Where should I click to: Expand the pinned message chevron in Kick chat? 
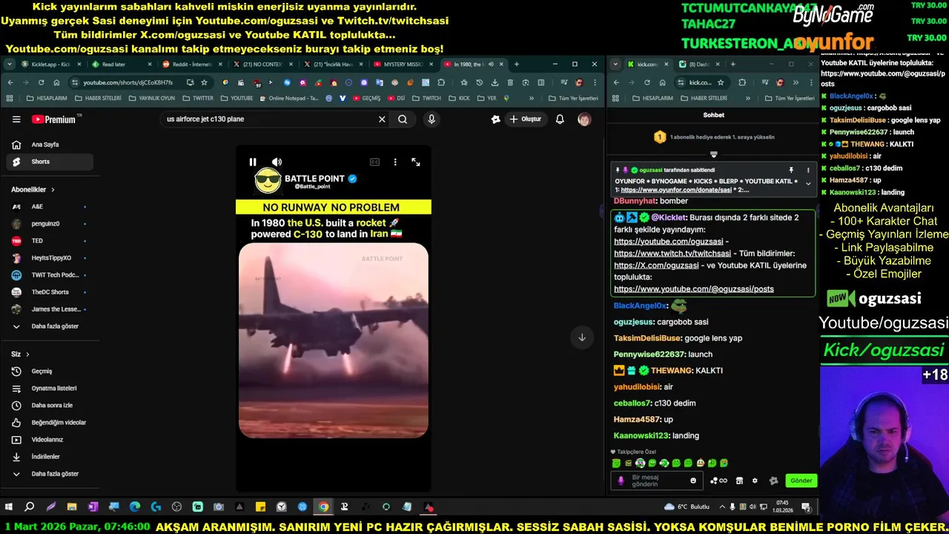[x=808, y=183]
